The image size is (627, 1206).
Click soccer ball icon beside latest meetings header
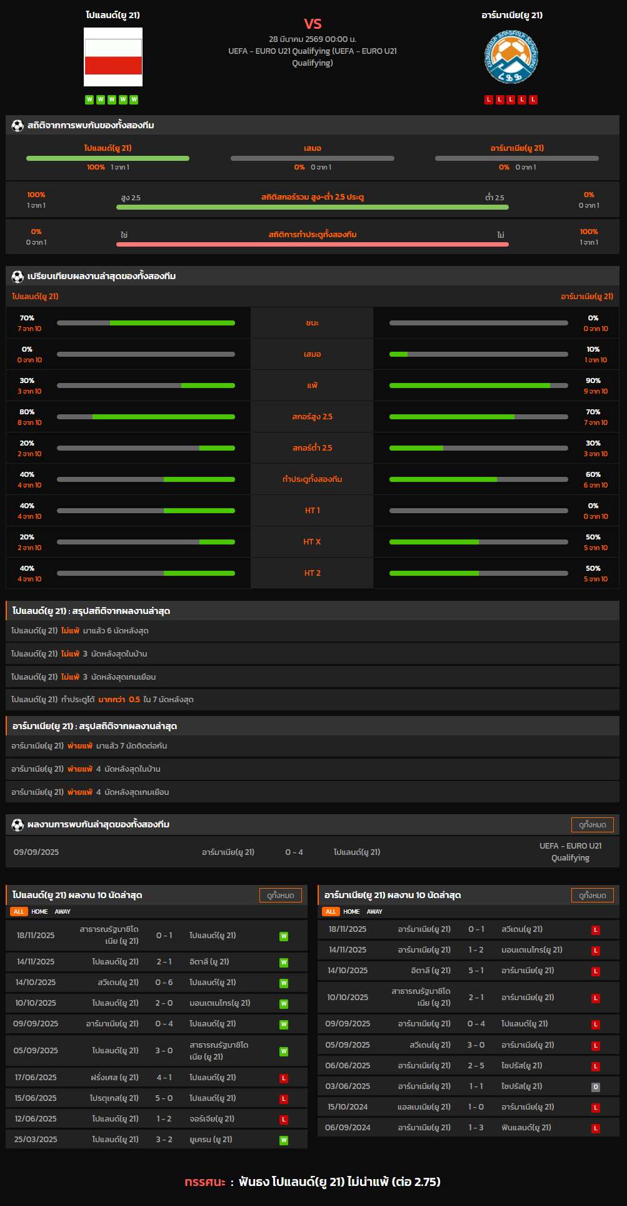click(x=18, y=825)
